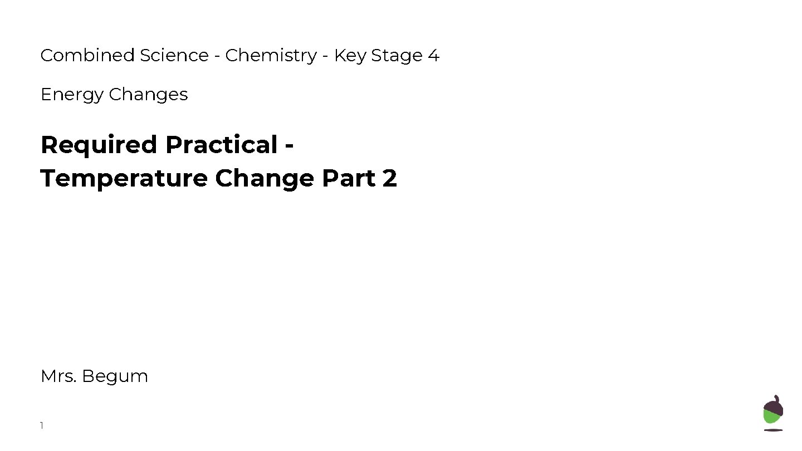
Task: Click the numeral '2' ending the title
Action: point(390,179)
